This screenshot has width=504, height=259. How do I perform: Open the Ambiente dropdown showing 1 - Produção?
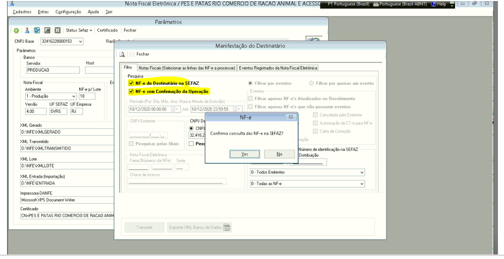coord(74,96)
